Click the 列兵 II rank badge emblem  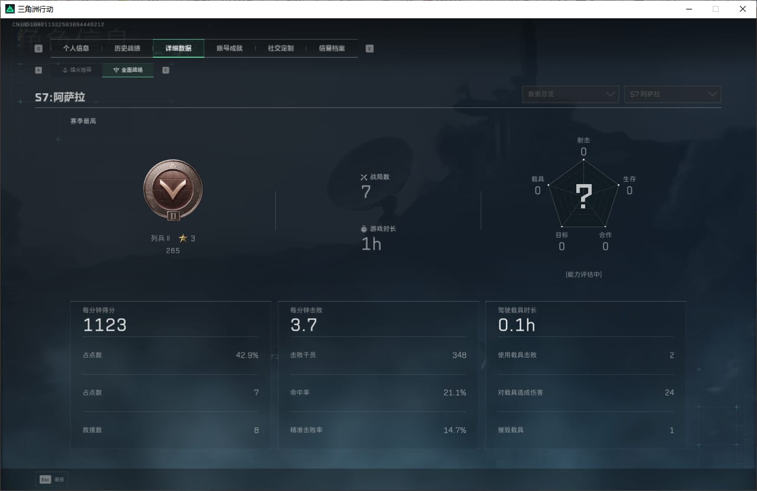[173, 190]
